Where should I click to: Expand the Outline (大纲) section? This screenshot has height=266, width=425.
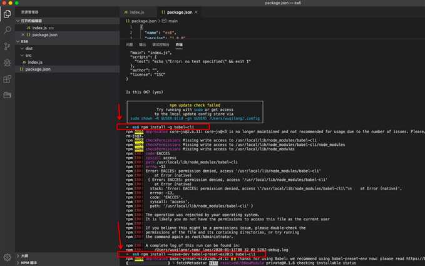coord(18,256)
